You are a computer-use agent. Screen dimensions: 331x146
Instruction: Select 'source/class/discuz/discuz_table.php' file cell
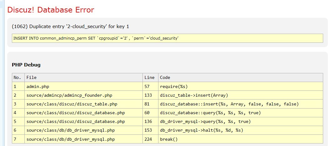click(84, 104)
